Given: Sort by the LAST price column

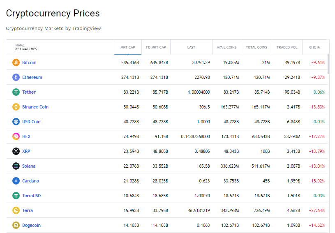Looking at the screenshot, I should pyautogui.click(x=191, y=47).
